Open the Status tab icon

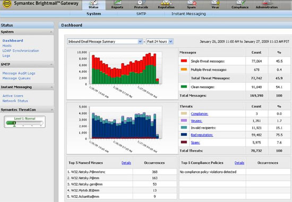93,3
